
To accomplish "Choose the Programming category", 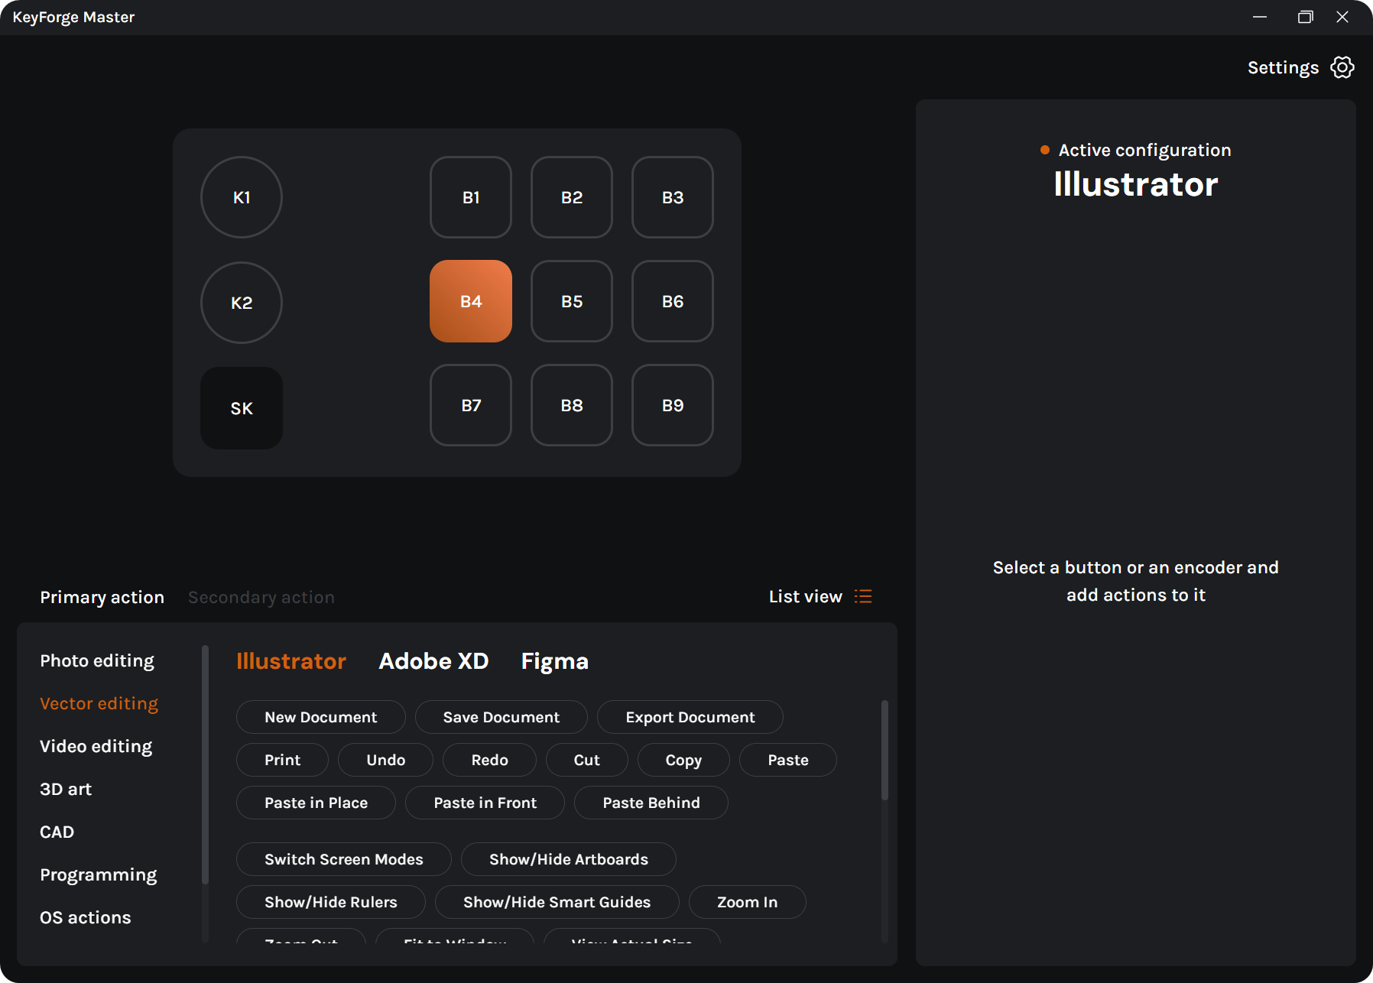I will (99, 874).
